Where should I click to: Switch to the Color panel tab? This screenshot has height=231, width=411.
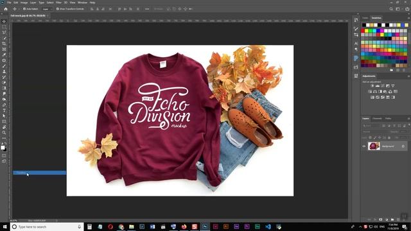pos(365,18)
